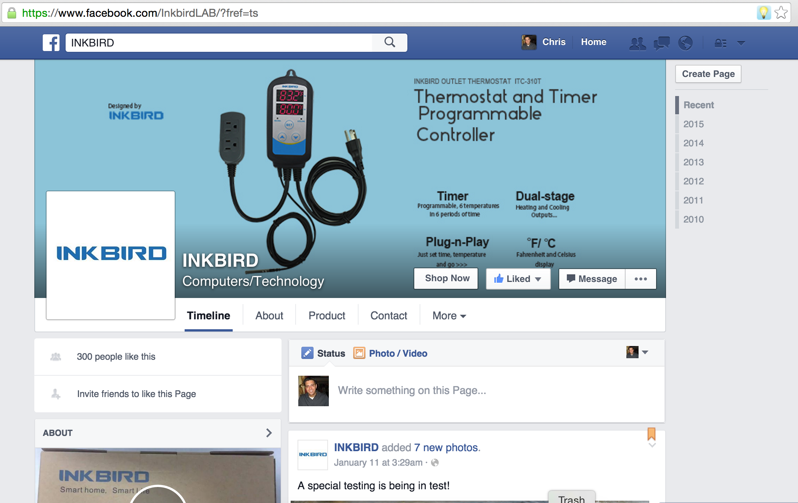Jump to 2010 in timeline

(693, 219)
